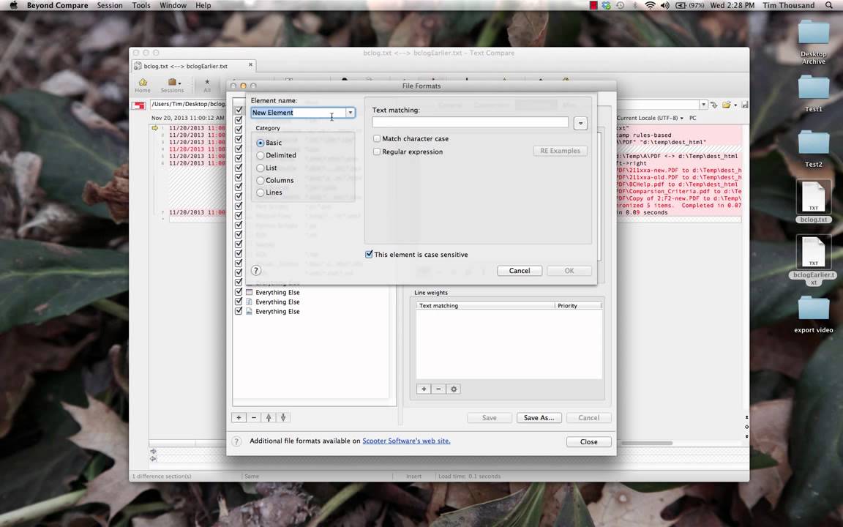Click the Save As... button
The width and height of the screenshot is (843, 527).
click(539, 418)
